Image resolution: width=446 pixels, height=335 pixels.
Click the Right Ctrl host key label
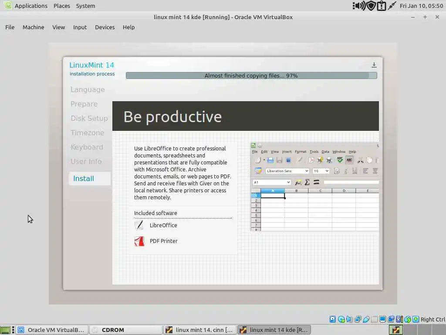click(433, 319)
